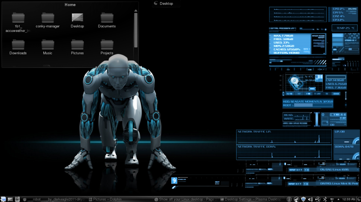Open the file manager launcher in panel
Viewport: 361px width, 202px height.
[17, 199]
